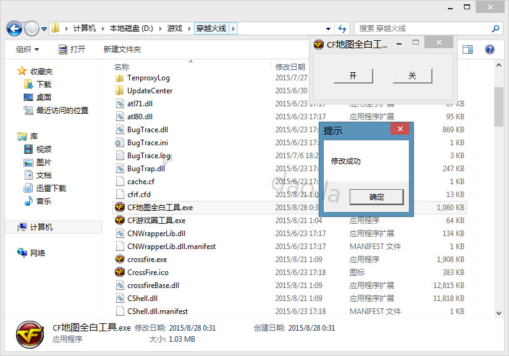
Task: Select atl80.dll file icon
Action: (x=120, y=117)
